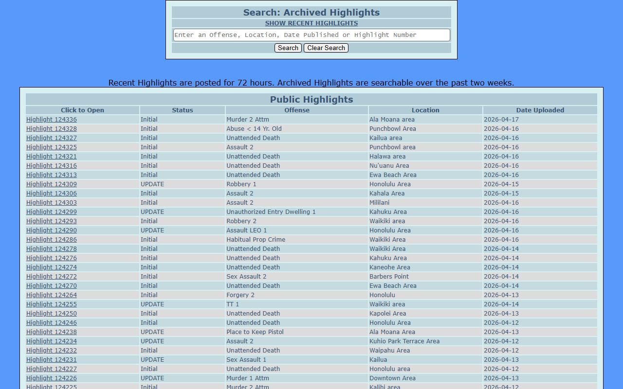Open Highlight 124303
The image size is (623, 389).
click(x=52, y=203)
